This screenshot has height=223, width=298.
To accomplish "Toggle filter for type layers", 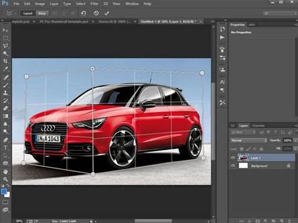I will (x=276, y=132).
